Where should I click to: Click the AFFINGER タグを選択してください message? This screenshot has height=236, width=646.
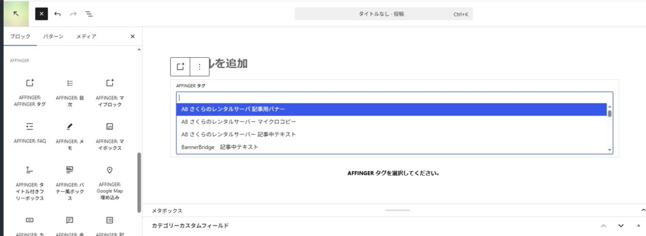pos(394,174)
